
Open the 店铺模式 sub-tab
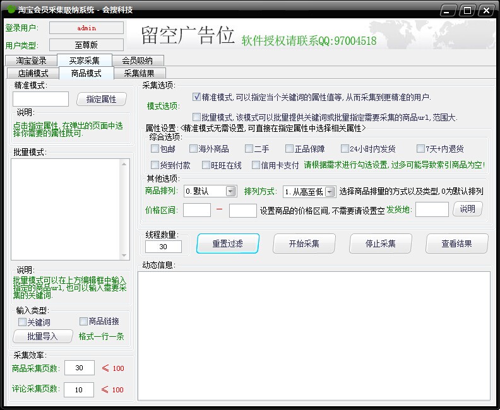pos(33,73)
